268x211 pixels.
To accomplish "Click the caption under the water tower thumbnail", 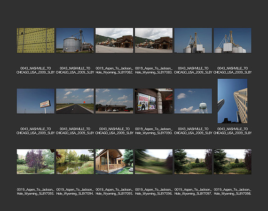I will (193, 131).
